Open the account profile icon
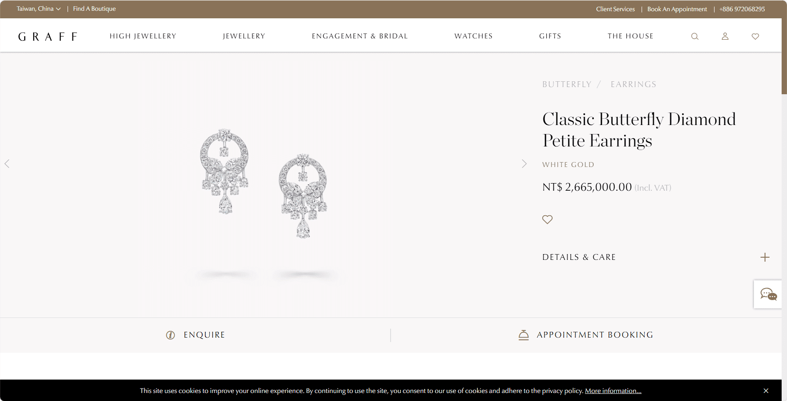787x401 pixels. point(725,36)
